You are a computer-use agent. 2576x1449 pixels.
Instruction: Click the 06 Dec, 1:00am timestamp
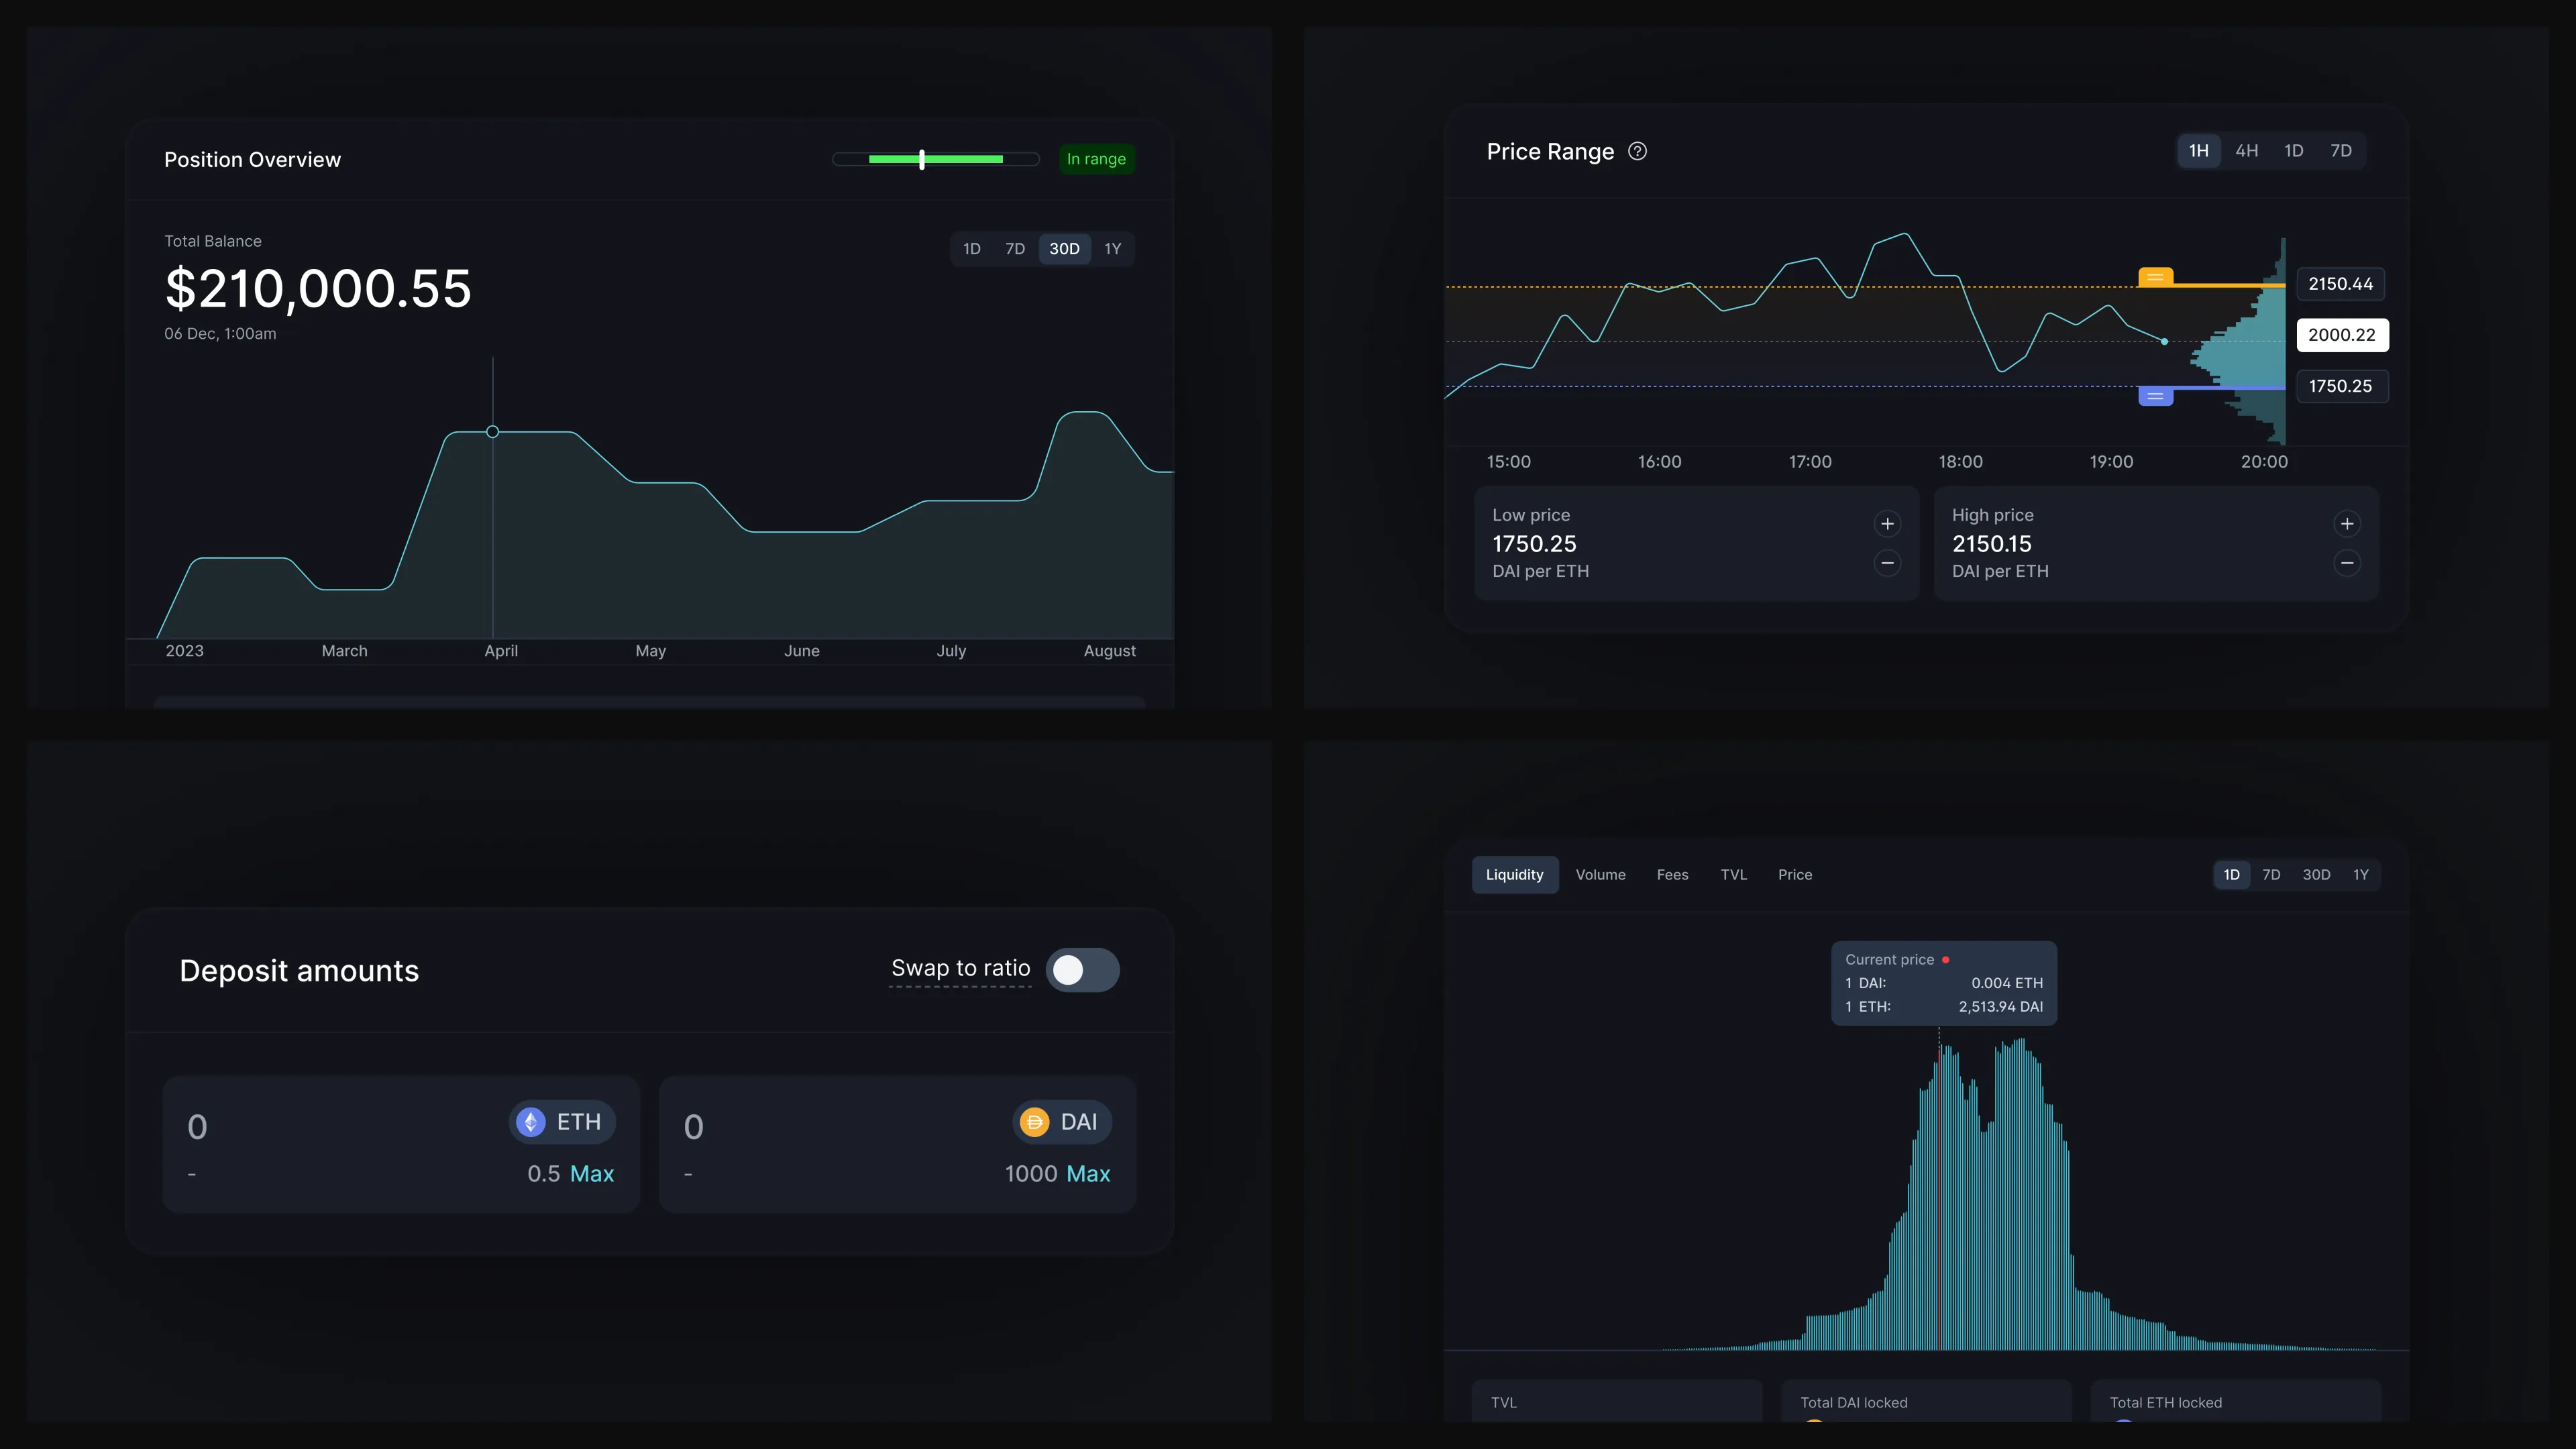pyautogui.click(x=220, y=334)
